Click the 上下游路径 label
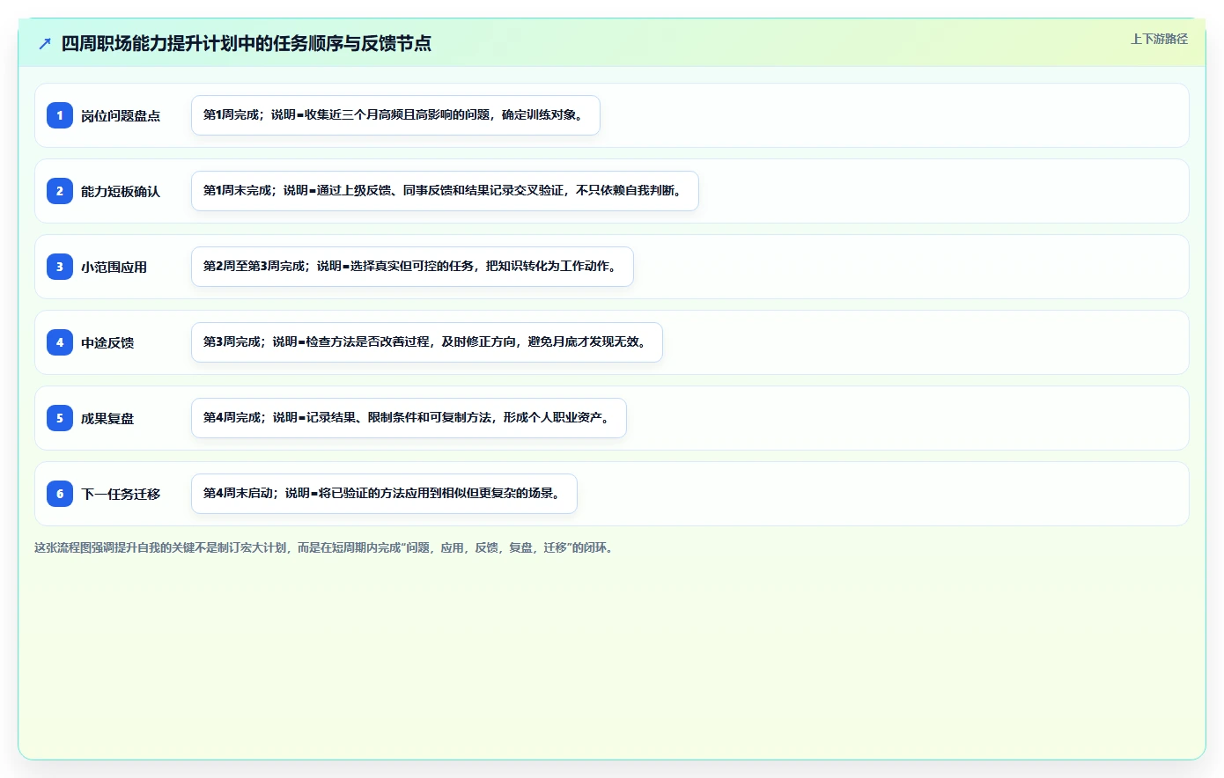The height and width of the screenshot is (778, 1224). (x=1159, y=39)
